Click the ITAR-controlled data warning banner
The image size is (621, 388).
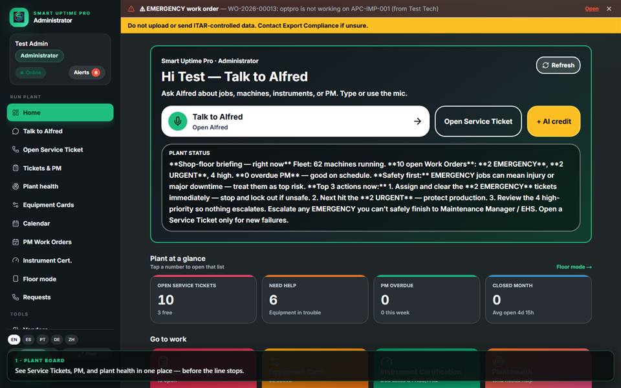pyautogui.click(x=371, y=25)
